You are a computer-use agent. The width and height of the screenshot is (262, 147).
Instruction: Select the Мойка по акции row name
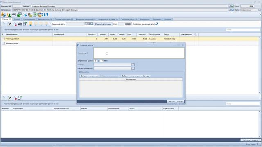tap(12, 43)
